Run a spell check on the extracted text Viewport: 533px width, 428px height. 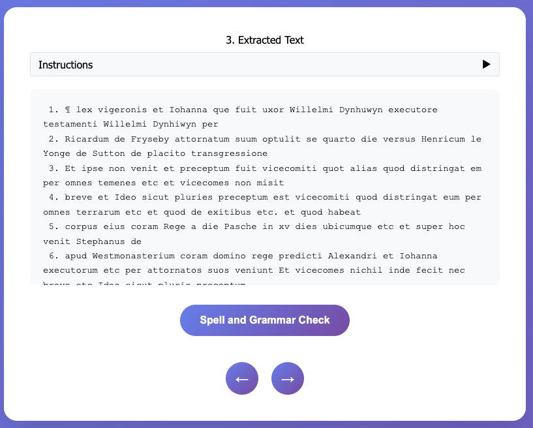[x=265, y=320]
